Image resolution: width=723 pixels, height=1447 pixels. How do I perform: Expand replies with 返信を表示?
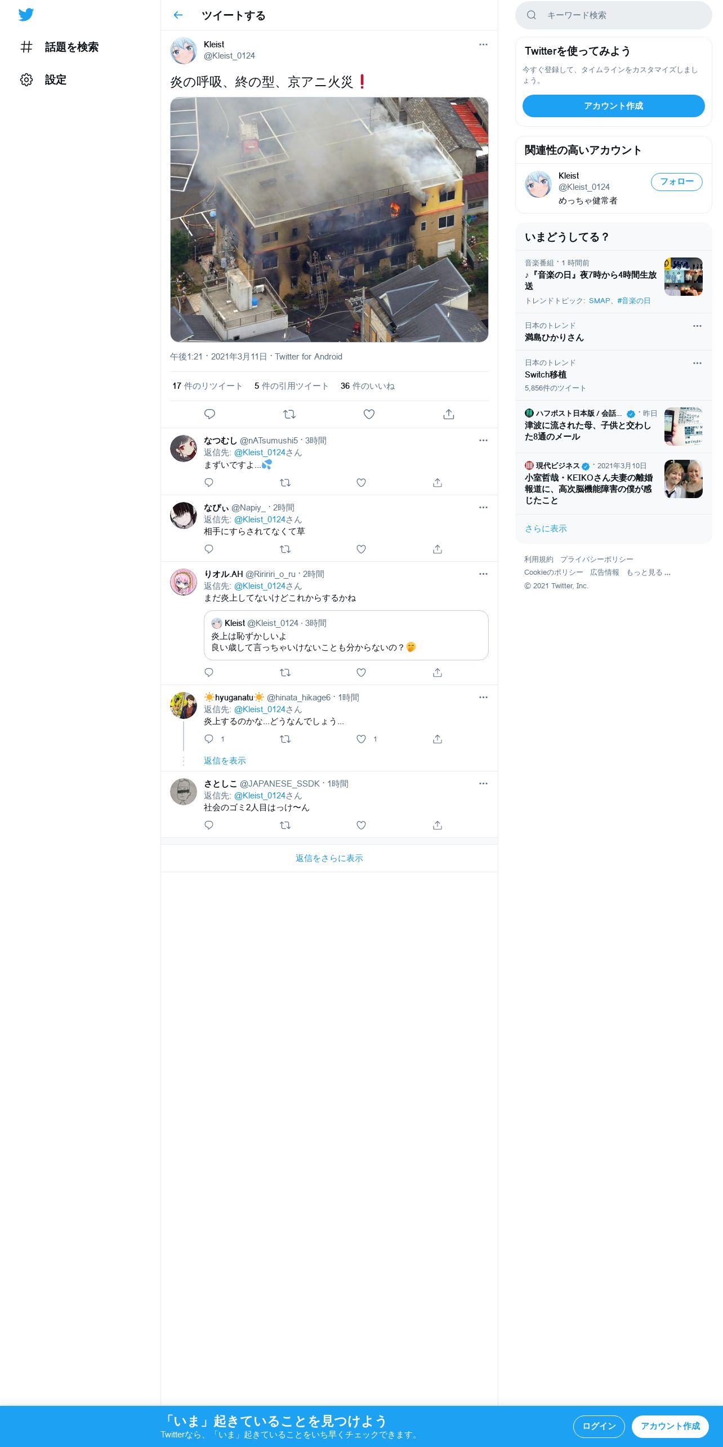[x=225, y=761]
